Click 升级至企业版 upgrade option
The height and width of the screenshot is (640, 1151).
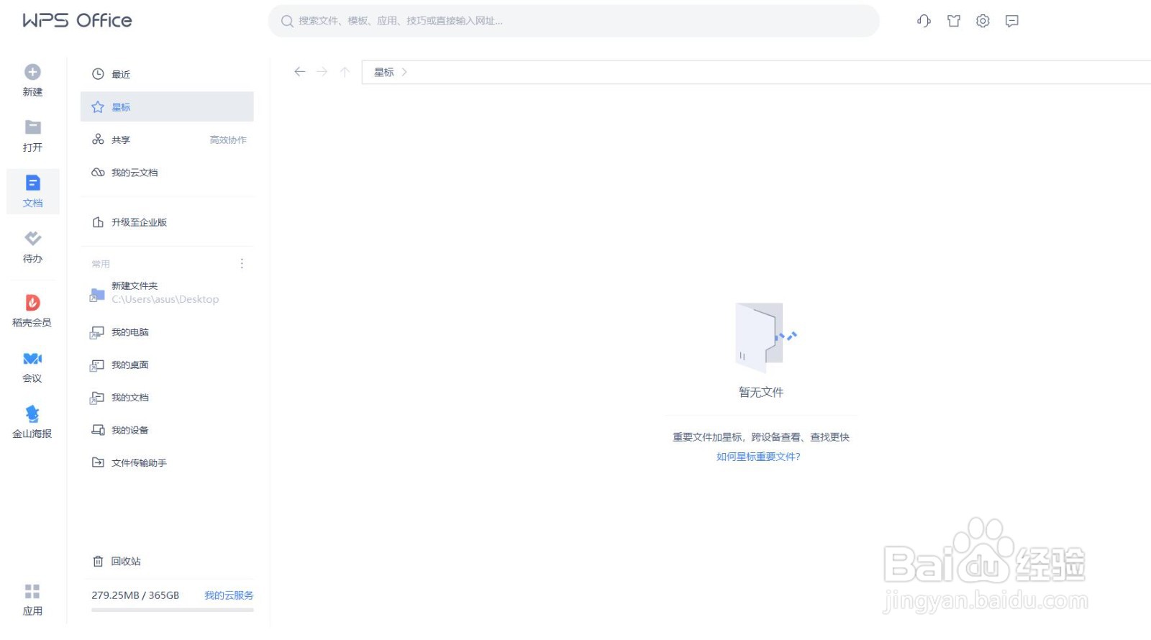pyautogui.click(x=167, y=222)
